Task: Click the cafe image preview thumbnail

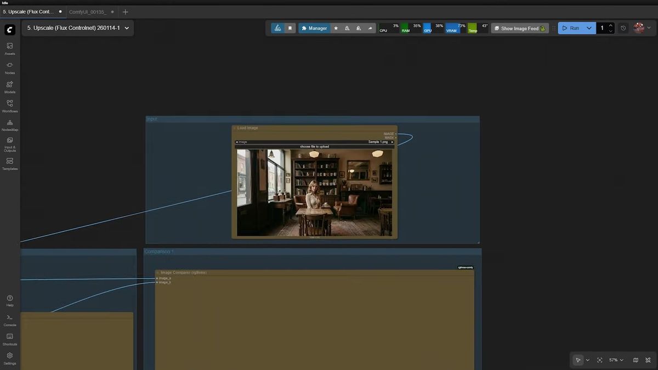Action: (x=314, y=193)
